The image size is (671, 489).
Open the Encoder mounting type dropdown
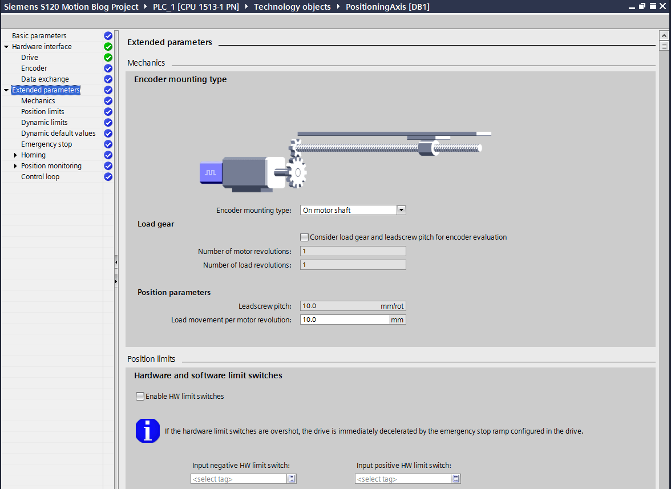(x=401, y=210)
